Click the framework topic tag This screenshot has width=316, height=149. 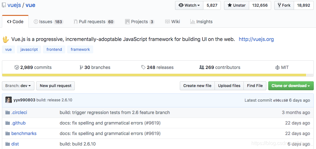click(x=80, y=50)
